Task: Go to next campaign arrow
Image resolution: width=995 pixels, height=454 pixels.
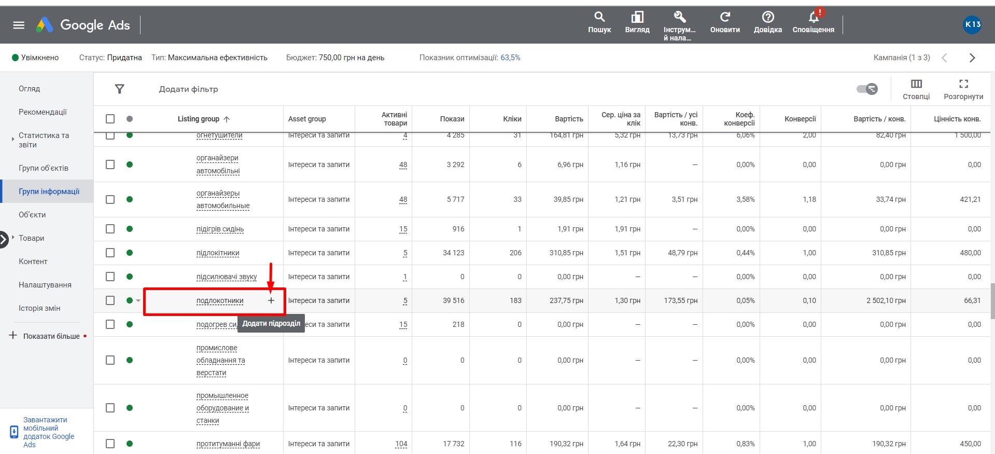Action: click(x=972, y=58)
